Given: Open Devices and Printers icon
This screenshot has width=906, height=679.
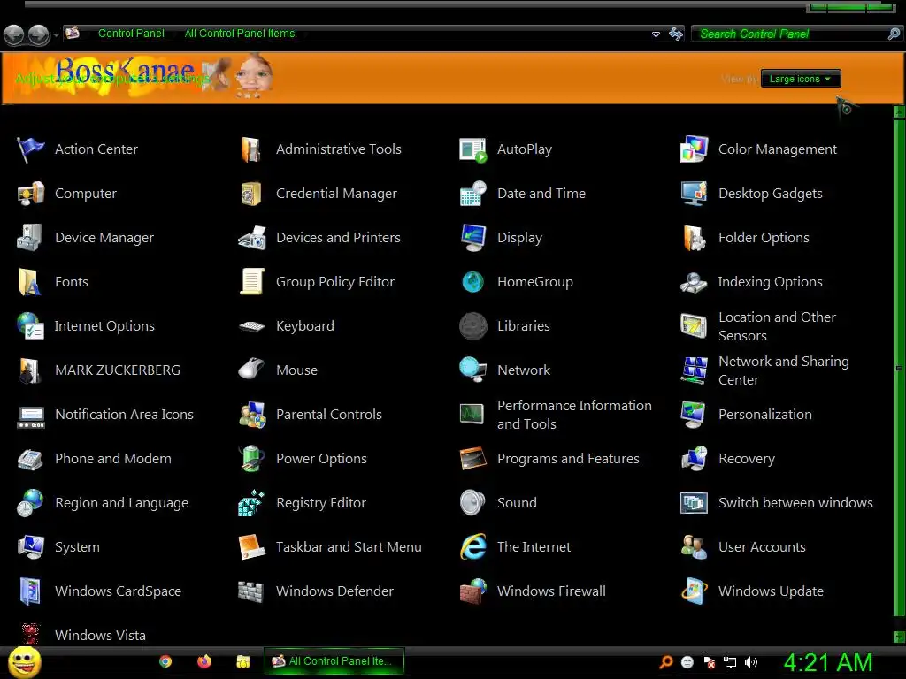Looking at the screenshot, I should [x=251, y=238].
